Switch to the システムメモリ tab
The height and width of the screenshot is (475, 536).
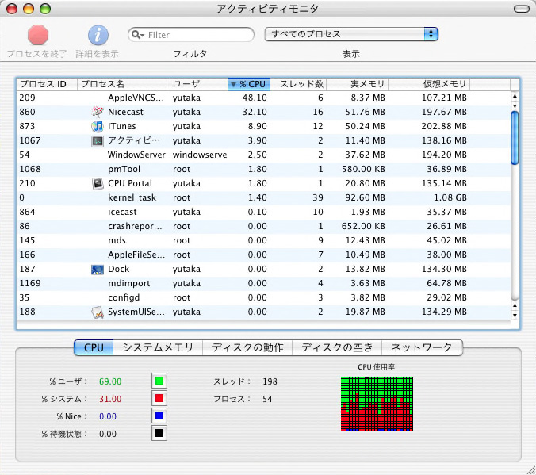pos(158,347)
